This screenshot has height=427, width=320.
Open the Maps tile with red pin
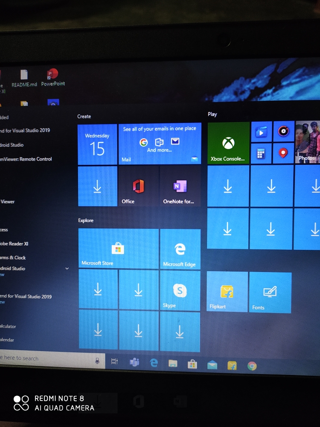(x=283, y=153)
